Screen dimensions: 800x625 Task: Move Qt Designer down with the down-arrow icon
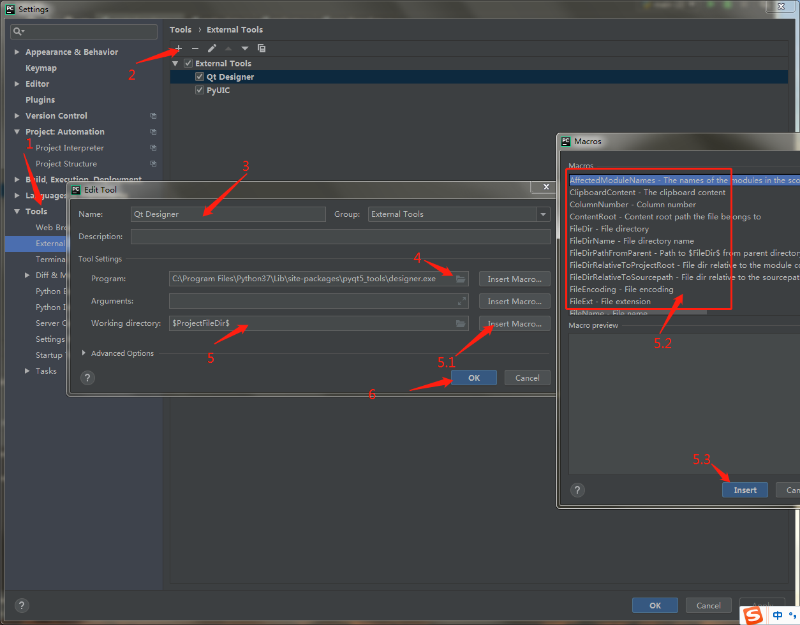point(245,48)
